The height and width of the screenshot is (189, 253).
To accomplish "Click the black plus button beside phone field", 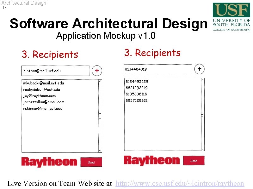I will (200, 69).
